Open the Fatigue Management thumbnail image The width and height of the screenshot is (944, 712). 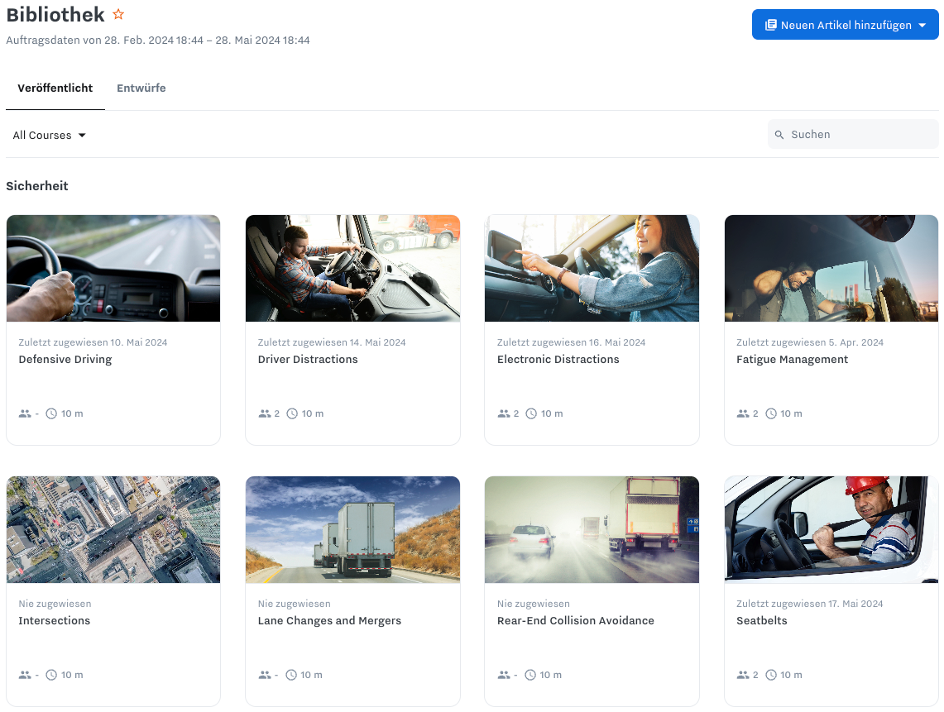click(831, 268)
